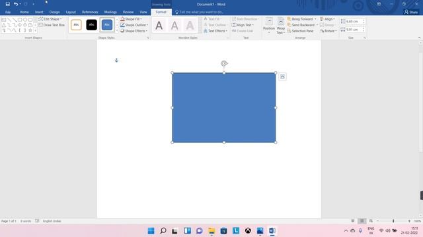This screenshot has height=237, width=423.
Task: Open the Align objects dropdown
Action: click(x=327, y=19)
